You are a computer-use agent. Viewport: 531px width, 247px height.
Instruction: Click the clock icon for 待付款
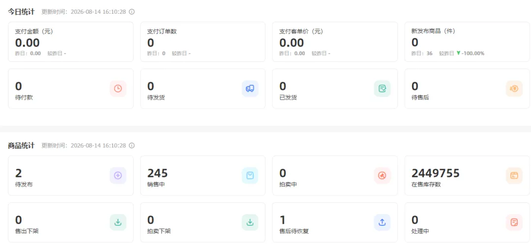point(118,89)
